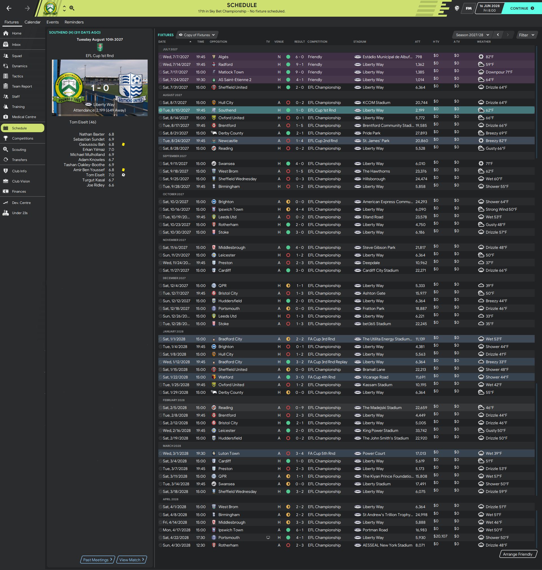Open Club Vision in the sidebar
This screenshot has height=570, width=542.
(23, 181)
